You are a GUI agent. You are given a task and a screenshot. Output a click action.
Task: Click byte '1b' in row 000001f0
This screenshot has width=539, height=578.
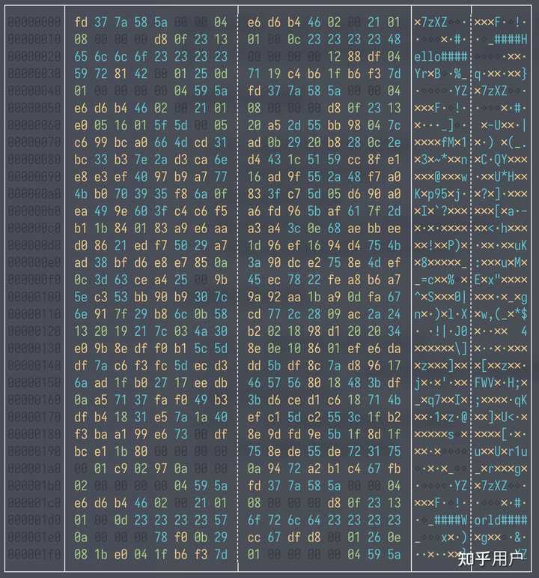101,555
